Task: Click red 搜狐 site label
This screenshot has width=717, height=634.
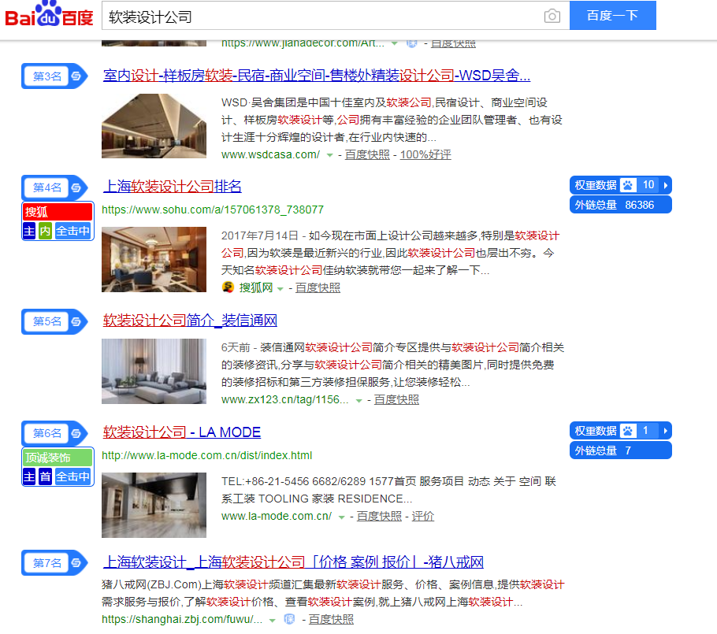Action: tap(58, 212)
